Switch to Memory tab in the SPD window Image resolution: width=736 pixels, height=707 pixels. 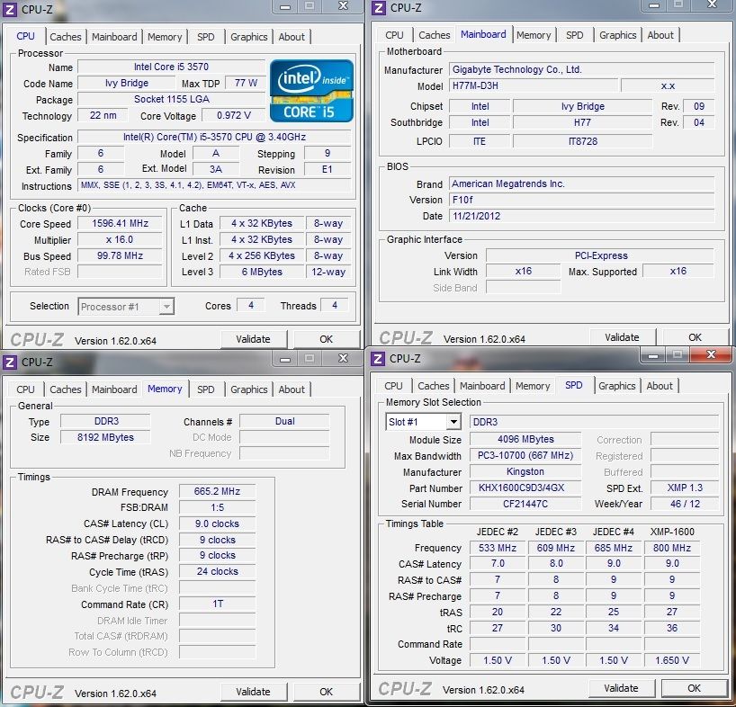[x=533, y=386]
